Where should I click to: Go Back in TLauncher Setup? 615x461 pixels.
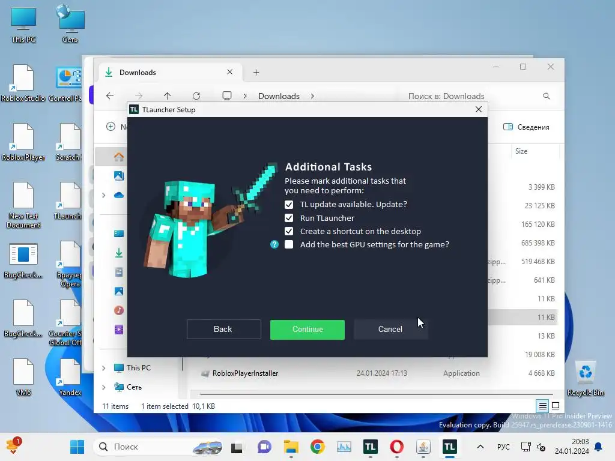tap(223, 330)
